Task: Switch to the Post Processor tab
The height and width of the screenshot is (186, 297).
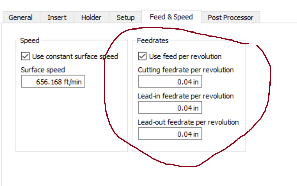Action: [230, 17]
